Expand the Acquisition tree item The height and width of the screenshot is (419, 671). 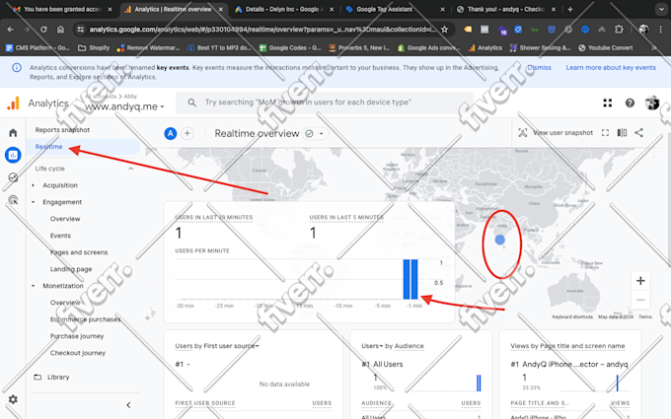[x=34, y=185]
